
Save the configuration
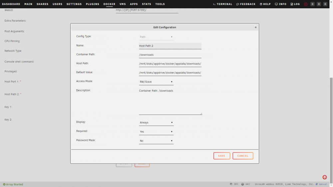[x=222, y=156]
